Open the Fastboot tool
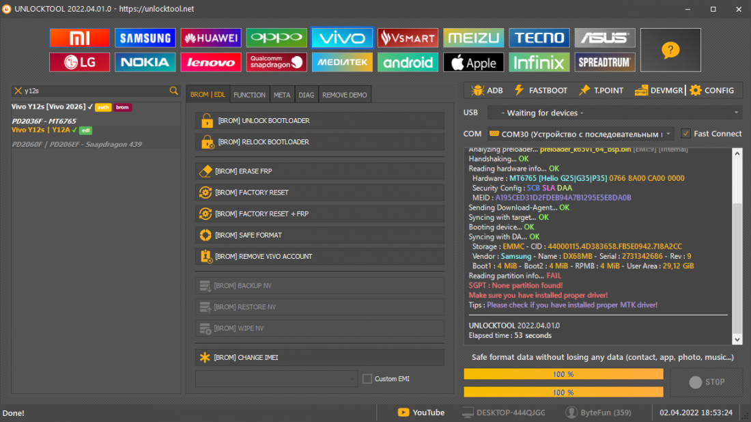This screenshot has height=422, width=751. pyautogui.click(x=541, y=90)
